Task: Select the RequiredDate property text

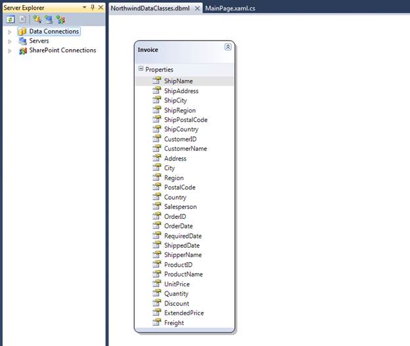Action: [183, 236]
